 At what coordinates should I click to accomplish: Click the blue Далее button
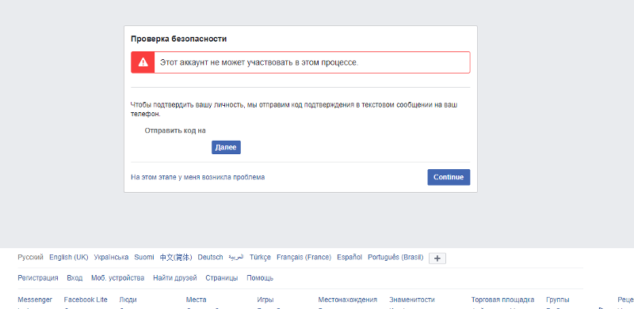pyautogui.click(x=226, y=147)
